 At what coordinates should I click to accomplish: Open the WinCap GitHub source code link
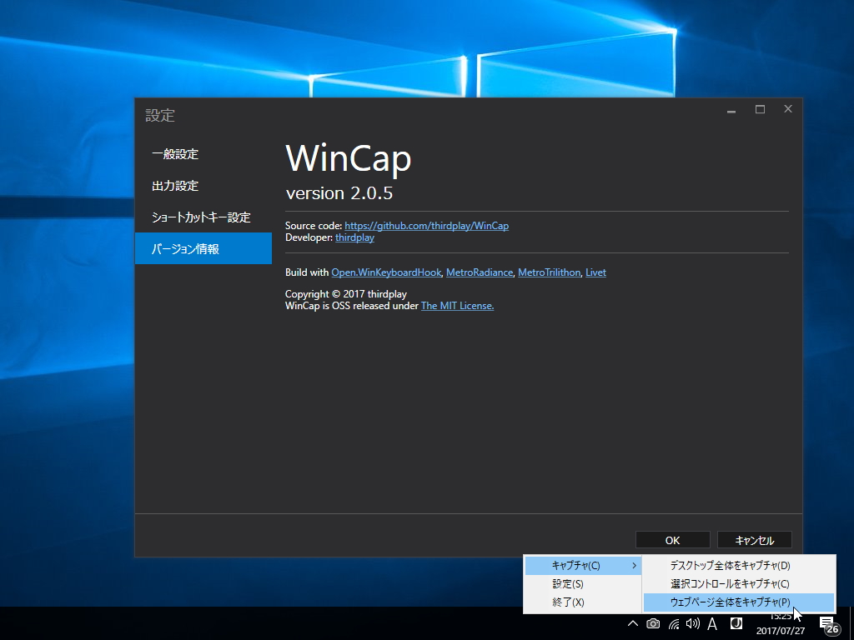pos(426,225)
